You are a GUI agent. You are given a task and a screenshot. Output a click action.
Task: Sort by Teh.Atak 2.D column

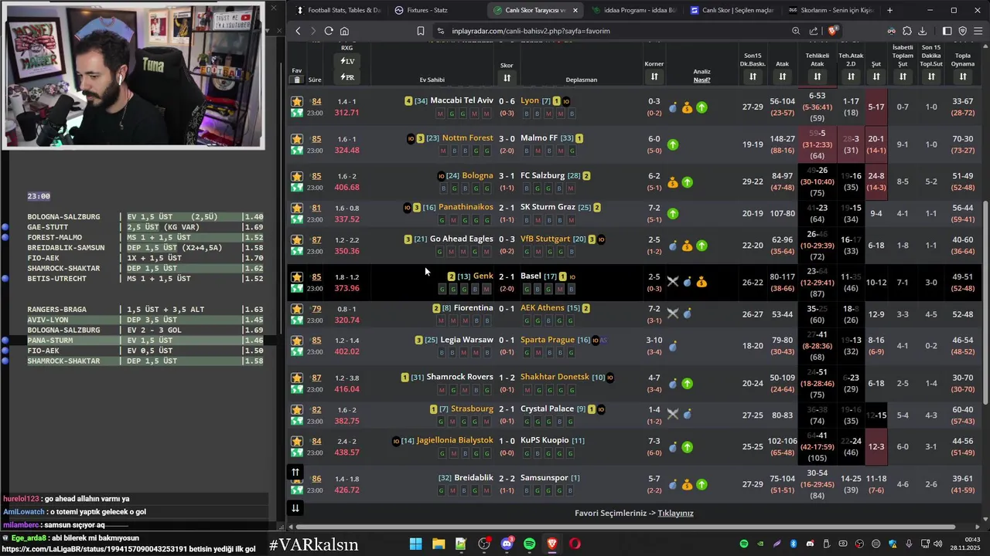(x=851, y=76)
